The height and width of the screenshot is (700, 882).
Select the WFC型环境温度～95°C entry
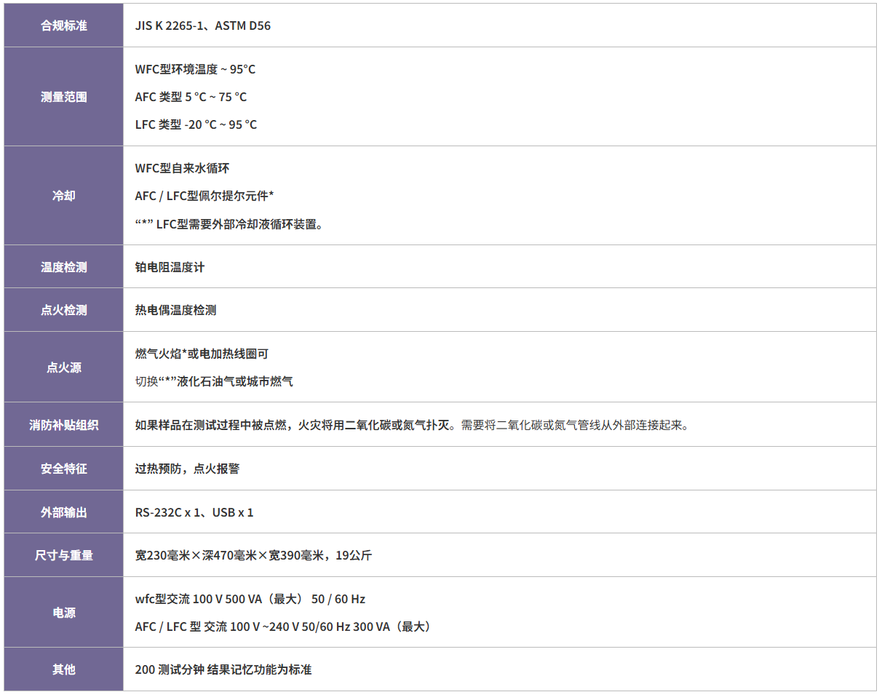pos(194,69)
